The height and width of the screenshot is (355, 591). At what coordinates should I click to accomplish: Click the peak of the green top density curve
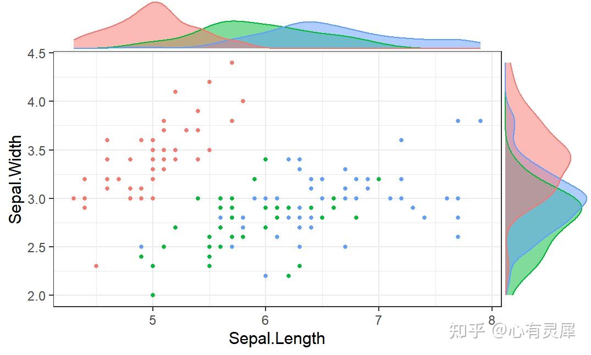234,22
